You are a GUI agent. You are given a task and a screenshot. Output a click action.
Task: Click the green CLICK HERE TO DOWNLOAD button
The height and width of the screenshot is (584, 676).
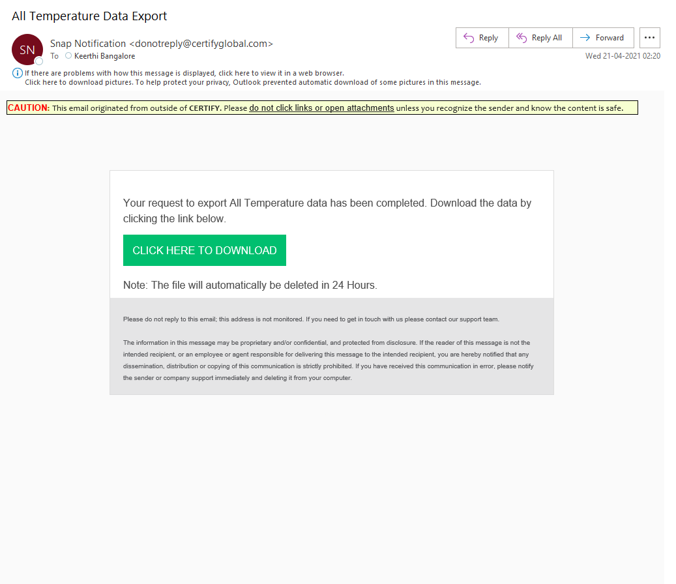(x=205, y=250)
